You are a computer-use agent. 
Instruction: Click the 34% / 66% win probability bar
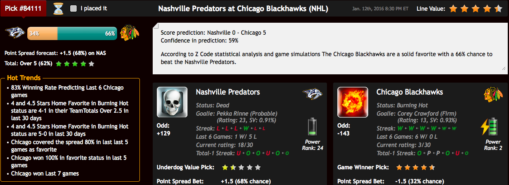pos(72,33)
